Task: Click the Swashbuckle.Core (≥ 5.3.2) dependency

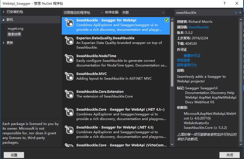Action: coord(205,128)
